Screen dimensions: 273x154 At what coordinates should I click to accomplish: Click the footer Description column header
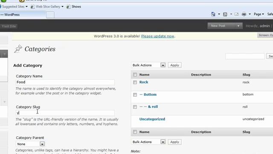point(201,132)
